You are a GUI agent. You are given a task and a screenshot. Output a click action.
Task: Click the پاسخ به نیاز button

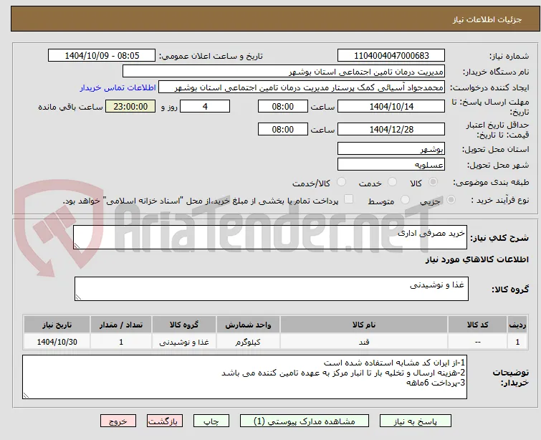(416, 421)
